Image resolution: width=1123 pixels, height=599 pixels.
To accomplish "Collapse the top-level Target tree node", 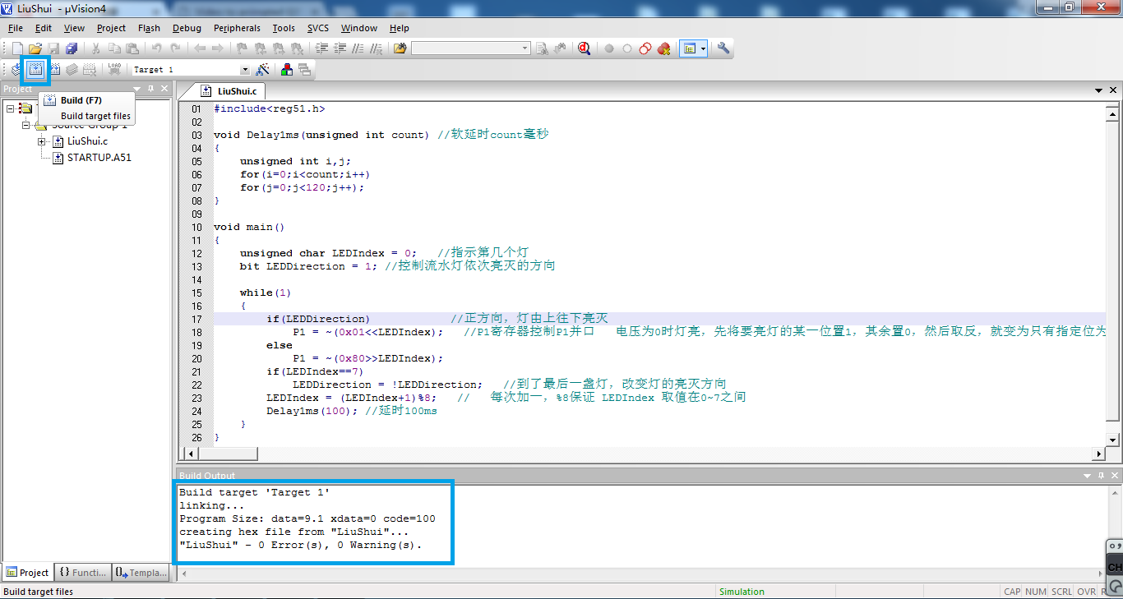I will (11, 108).
